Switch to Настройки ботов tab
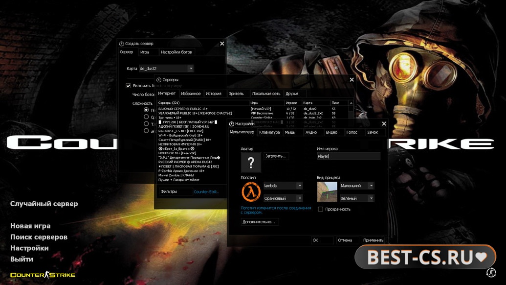The image size is (506, 285). coord(176,52)
